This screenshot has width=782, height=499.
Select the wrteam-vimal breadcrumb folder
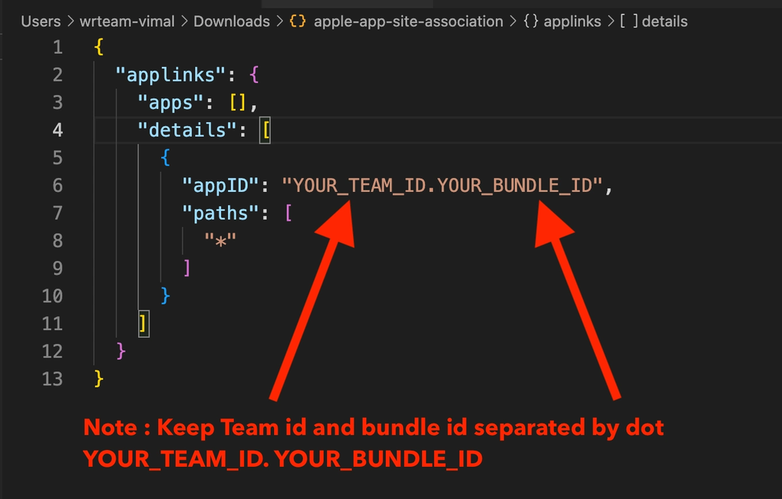[x=127, y=21]
